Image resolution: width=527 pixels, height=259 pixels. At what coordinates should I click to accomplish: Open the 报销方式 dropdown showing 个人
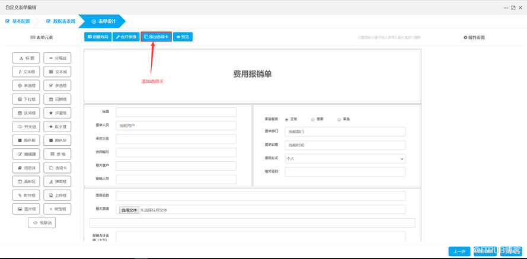click(x=345, y=159)
